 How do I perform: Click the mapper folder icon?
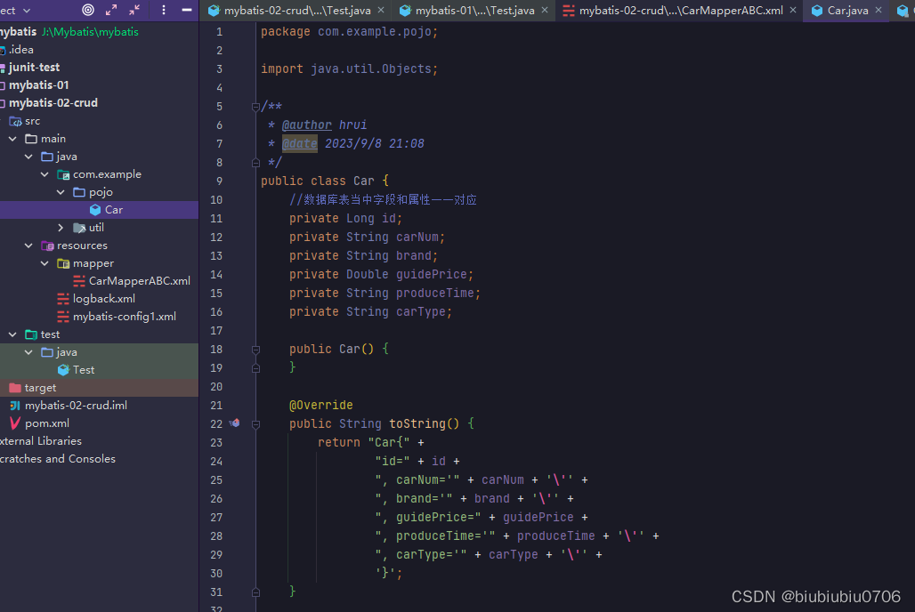63,263
